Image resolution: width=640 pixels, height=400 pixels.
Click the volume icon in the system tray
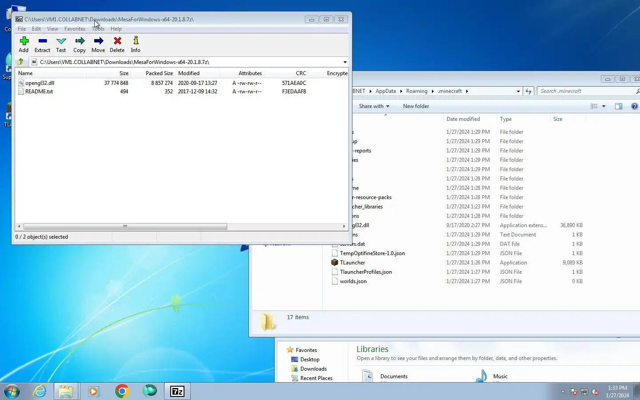595,392
